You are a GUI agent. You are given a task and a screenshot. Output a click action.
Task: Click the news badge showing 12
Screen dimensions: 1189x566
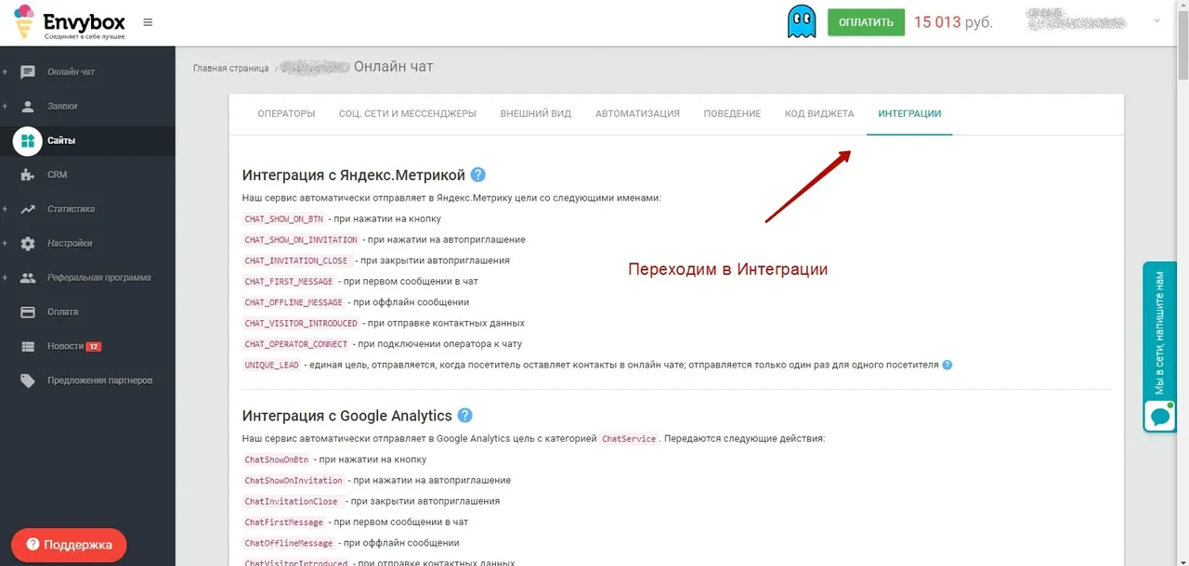[x=93, y=347]
